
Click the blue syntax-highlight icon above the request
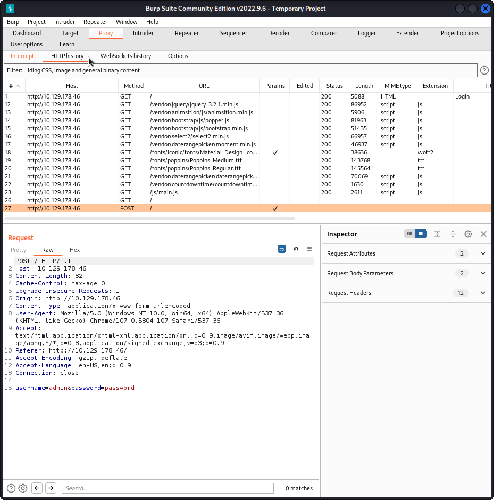coord(281,249)
